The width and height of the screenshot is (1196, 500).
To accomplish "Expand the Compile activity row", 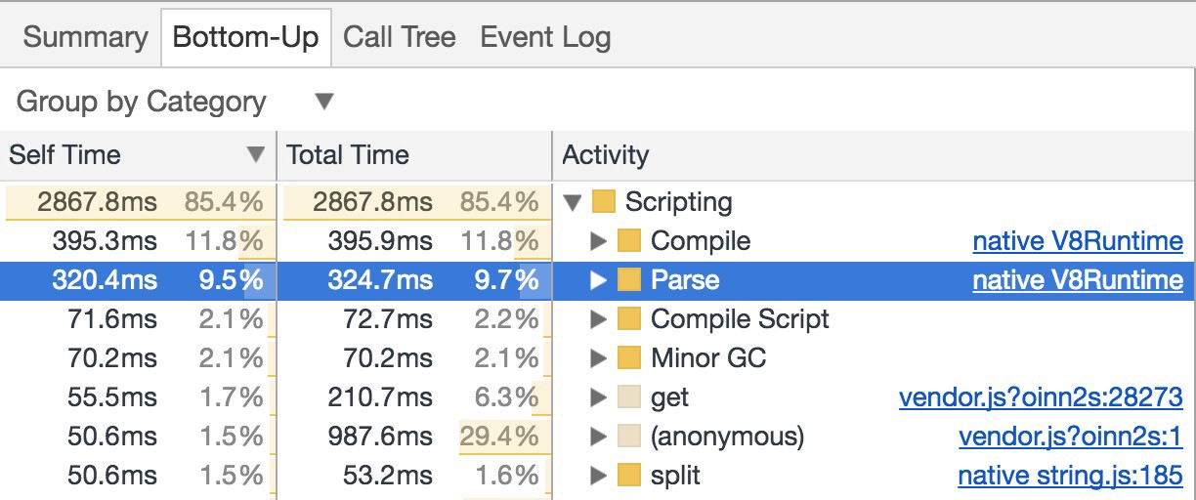I will click(x=598, y=241).
